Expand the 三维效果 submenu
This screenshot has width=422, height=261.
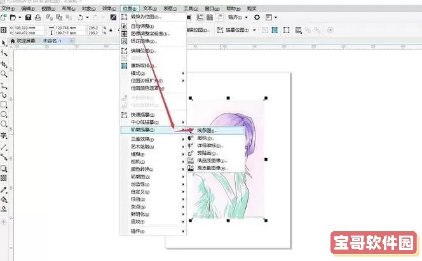(x=153, y=139)
